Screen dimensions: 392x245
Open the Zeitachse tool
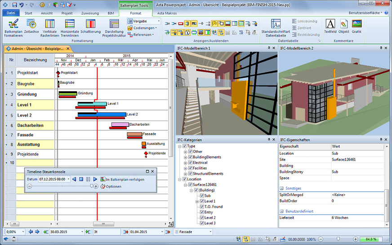[x=31, y=27]
